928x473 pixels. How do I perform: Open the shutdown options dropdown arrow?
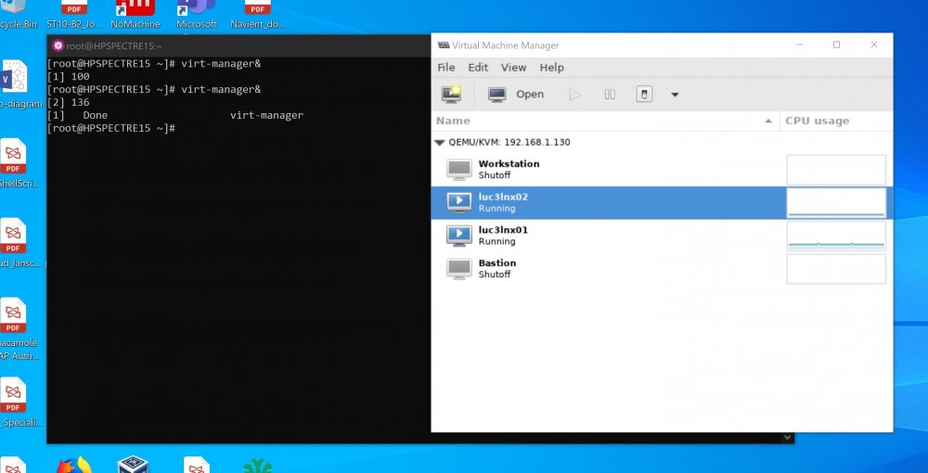(675, 95)
